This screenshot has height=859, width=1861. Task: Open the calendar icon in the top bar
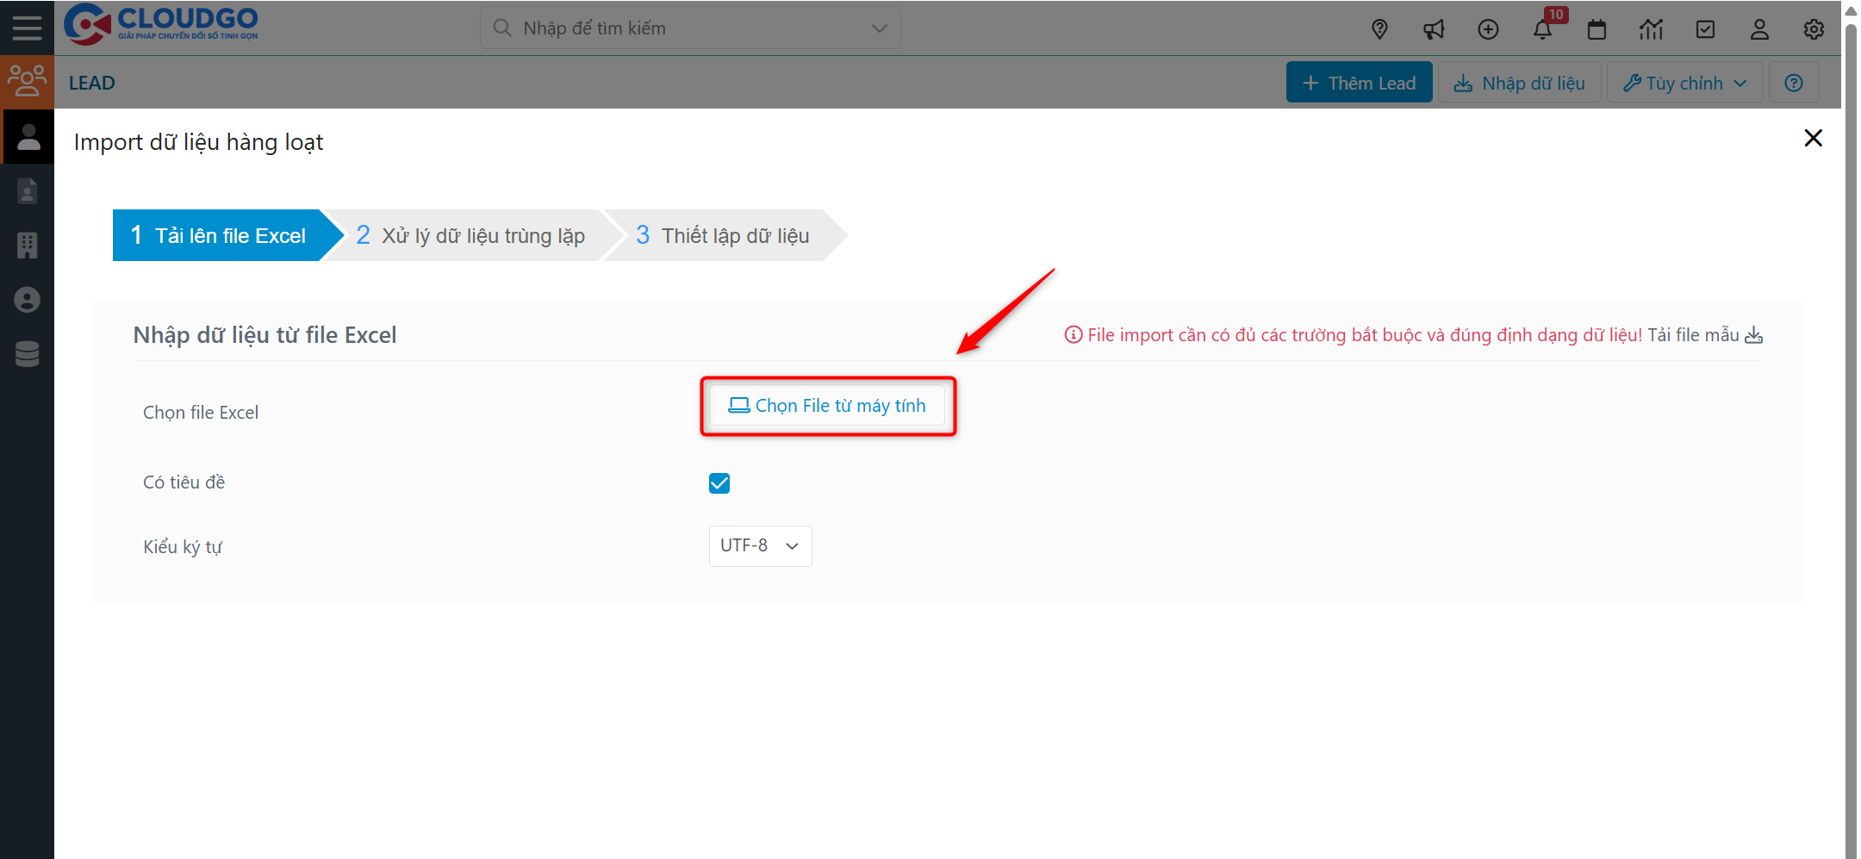point(1596,28)
